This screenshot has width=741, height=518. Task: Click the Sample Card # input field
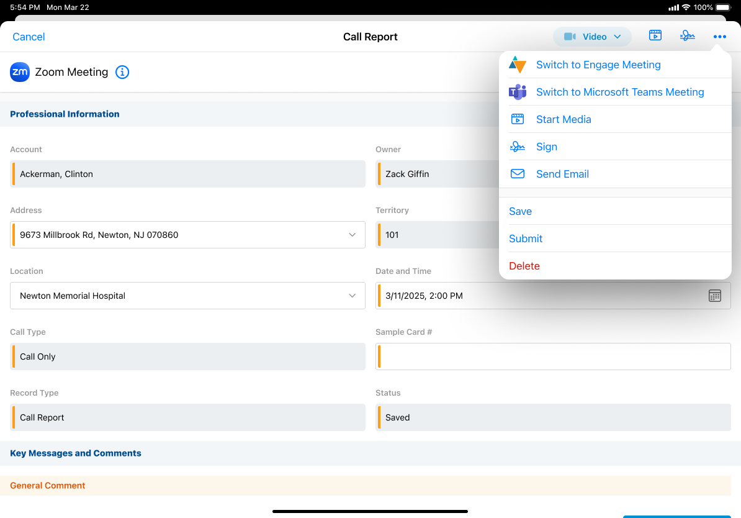tap(553, 357)
